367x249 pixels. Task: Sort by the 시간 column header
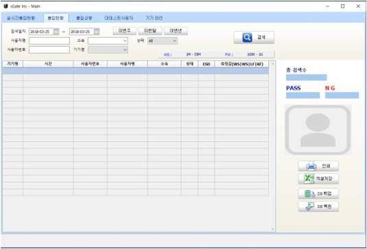point(48,64)
